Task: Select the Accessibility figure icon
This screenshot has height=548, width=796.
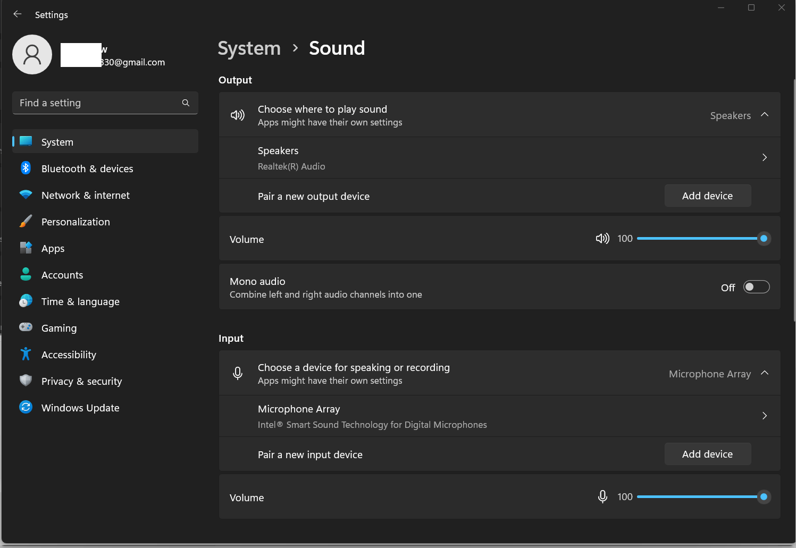Action: (x=26, y=354)
